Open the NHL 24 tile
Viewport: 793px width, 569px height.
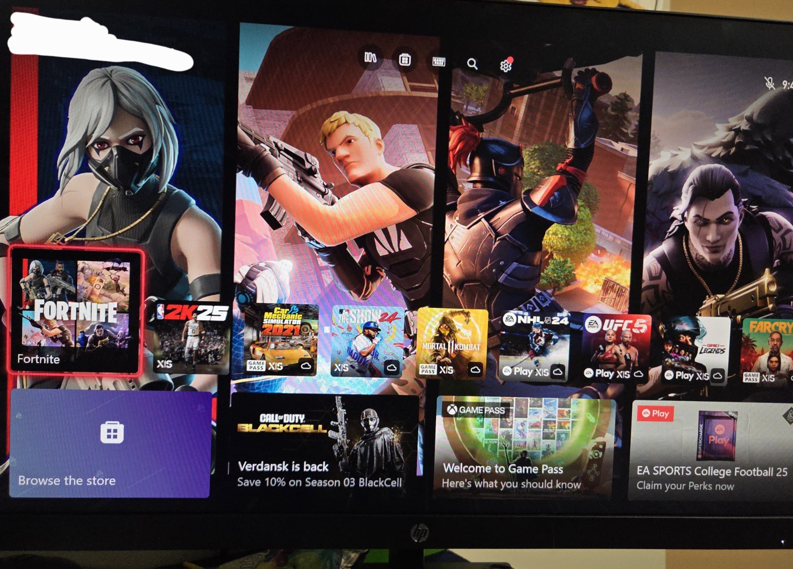coord(535,346)
